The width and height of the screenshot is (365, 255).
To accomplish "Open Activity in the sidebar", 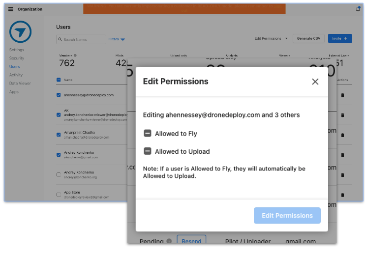I will pos(16,75).
